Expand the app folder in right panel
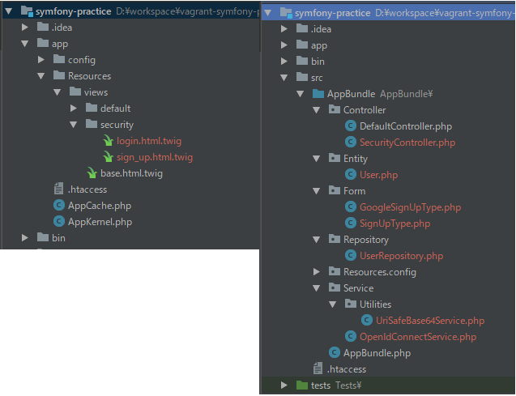Screen dimensions: 516x396 [x=284, y=45]
